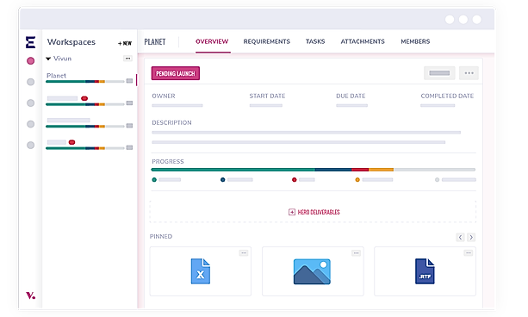Screen dimensions: 528x317
Task: Open the Vivun workspace options menu
Action: 127,59
